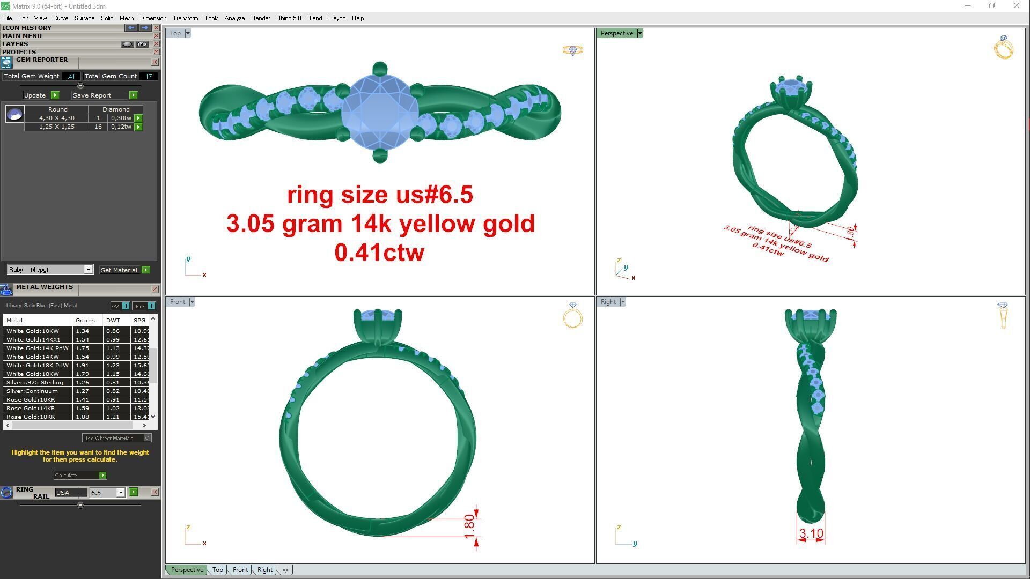Screen dimensions: 1030x579
Task: Close the Gem Reporter panel
Action: coord(154,62)
